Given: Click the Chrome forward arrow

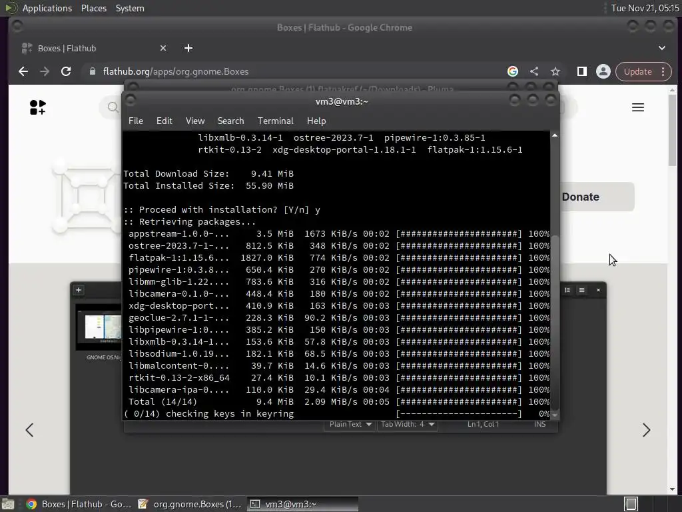Looking at the screenshot, I should pyautogui.click(x=45, y=71).
